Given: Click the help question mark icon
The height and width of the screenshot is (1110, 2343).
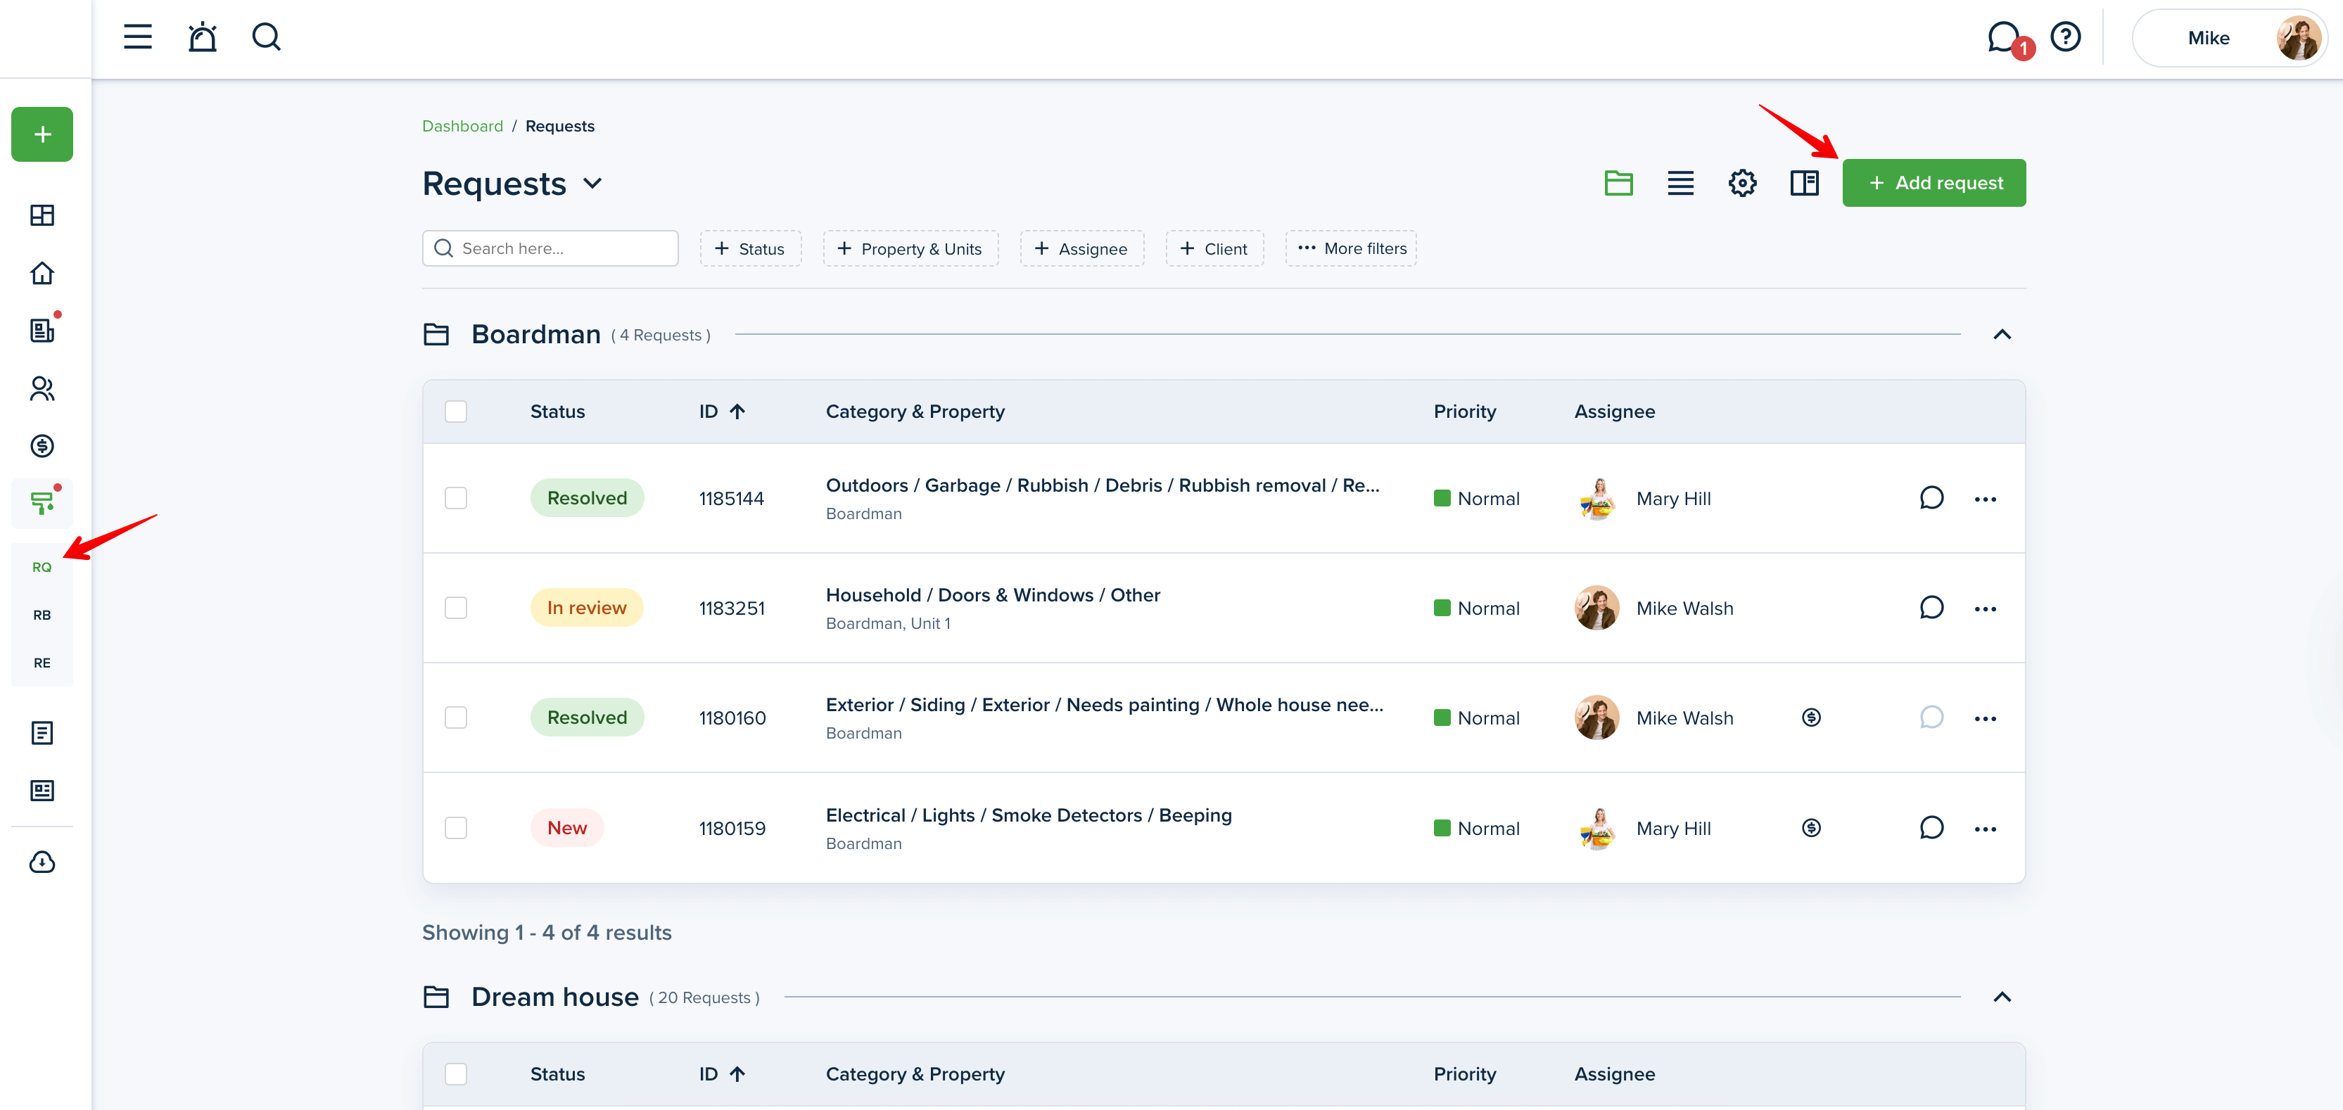Looking at the screenshot, I should 2066,37.
